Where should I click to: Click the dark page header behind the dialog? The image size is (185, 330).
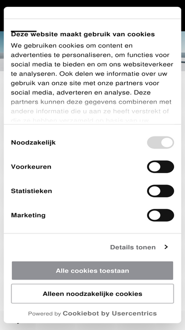tap(93, 3)
